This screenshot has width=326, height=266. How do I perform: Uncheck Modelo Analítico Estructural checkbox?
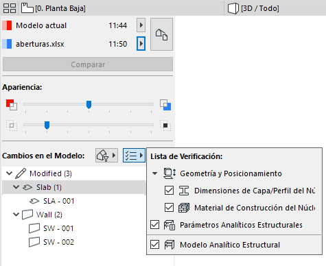coord(154,245)
